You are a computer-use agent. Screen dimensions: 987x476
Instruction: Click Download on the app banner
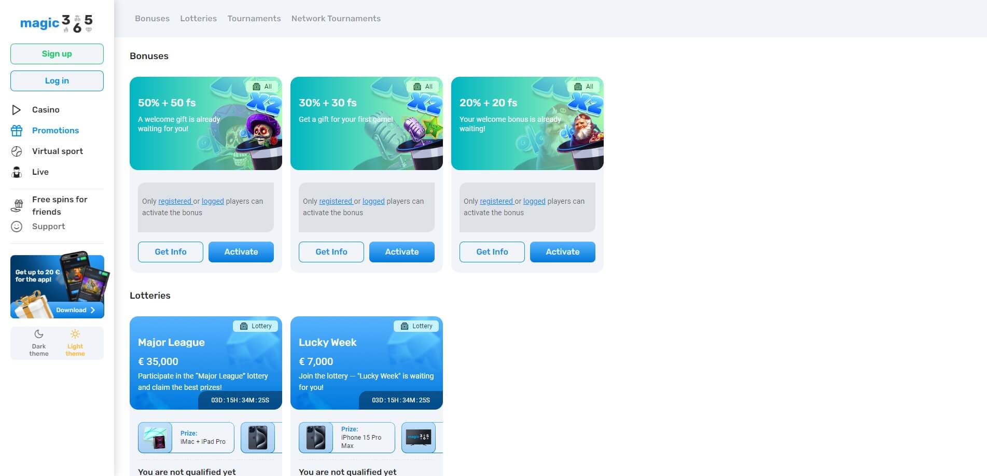coord(76,310)
